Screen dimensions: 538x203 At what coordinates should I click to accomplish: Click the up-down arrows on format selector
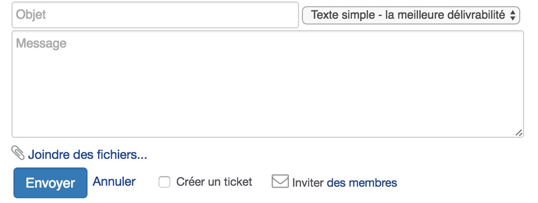[x=513, y=15]
